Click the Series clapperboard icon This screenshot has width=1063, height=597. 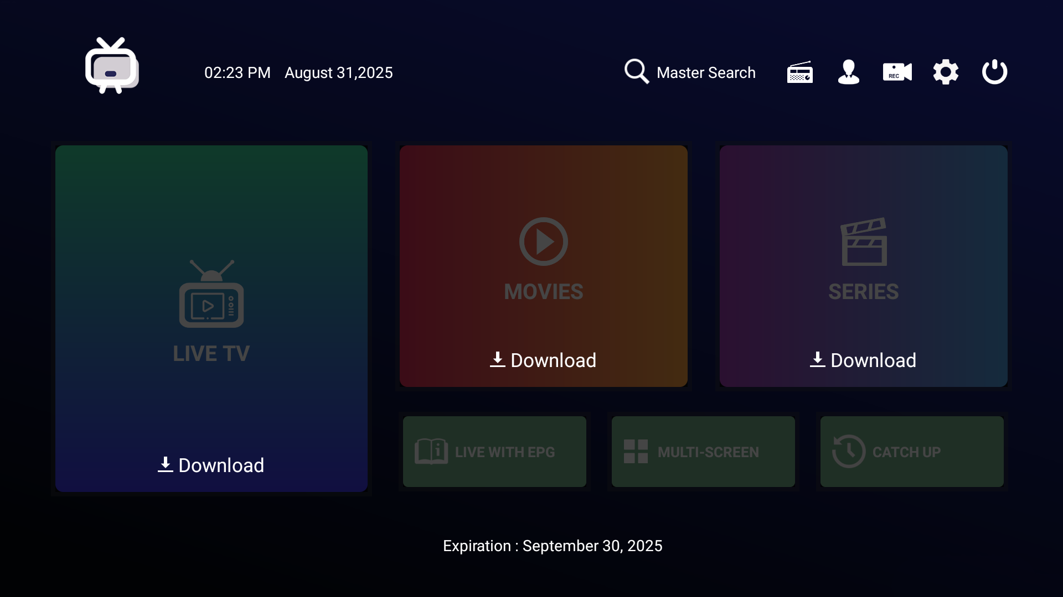(864, 242)
